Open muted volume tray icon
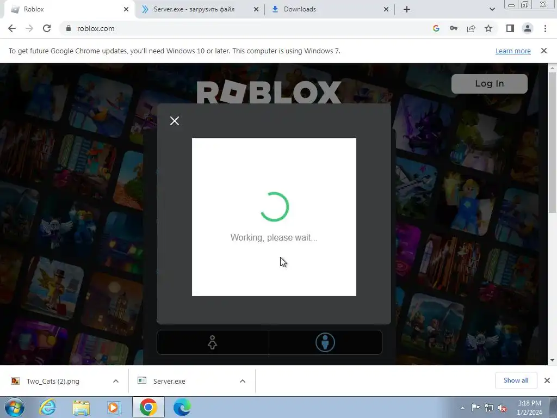 click(502, 408)
